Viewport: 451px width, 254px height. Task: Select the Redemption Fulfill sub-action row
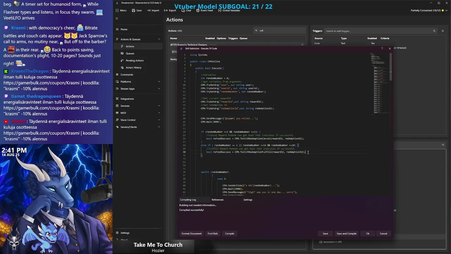tap(332, 242)
